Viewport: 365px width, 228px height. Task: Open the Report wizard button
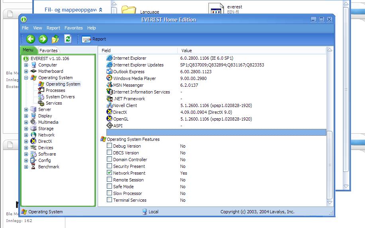94,39
